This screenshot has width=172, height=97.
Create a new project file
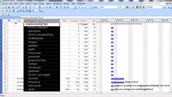(x=3, y=7)
